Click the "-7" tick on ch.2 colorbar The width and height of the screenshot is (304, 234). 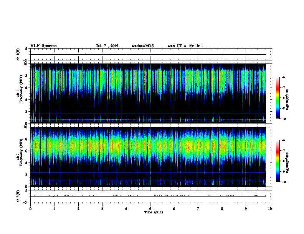(x=283, y=151)
